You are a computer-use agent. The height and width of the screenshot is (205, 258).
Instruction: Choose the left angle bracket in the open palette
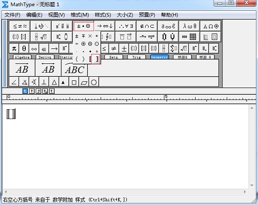(77, 59)
